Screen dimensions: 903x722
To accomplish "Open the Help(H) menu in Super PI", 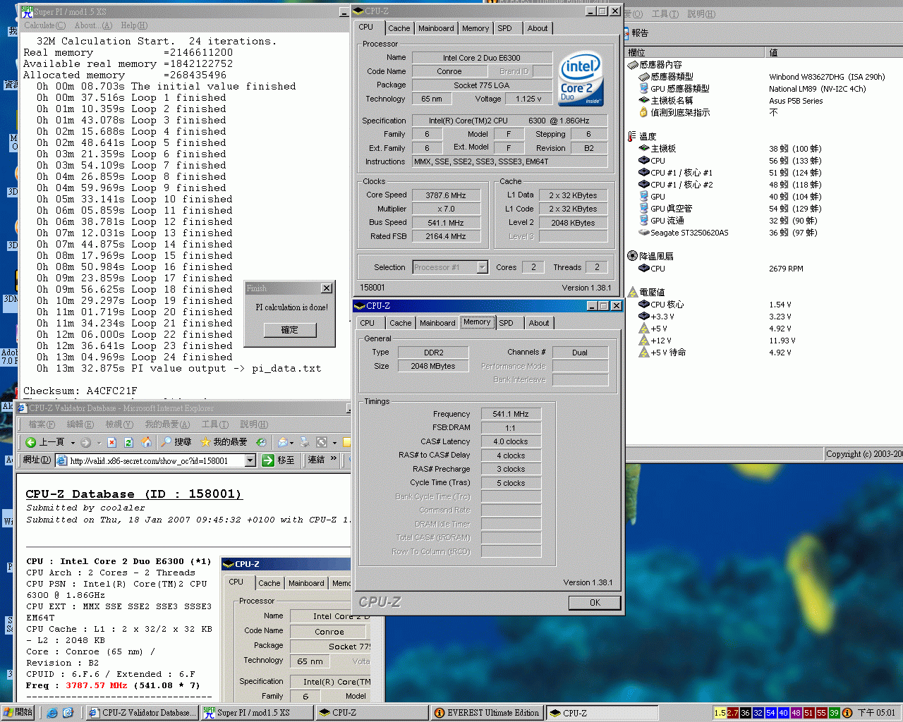I will pos(133,25).
